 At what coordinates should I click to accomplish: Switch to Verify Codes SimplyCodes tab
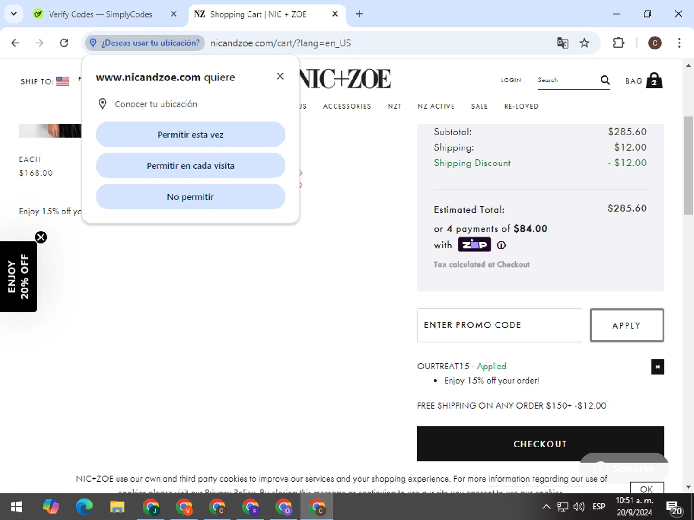click(100, 14)
